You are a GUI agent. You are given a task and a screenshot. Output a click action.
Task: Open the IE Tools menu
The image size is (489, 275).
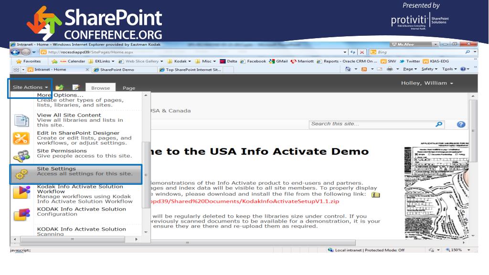tap(449, 69)
